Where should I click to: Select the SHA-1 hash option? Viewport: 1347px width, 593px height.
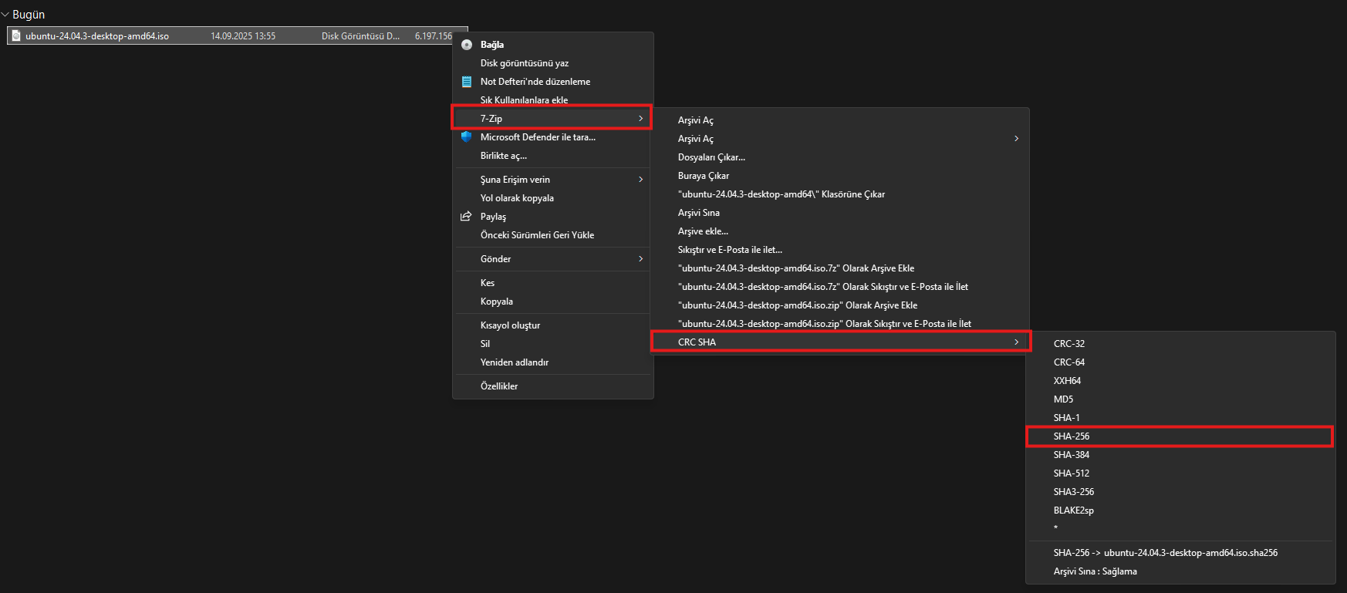tap(1180, 418)
